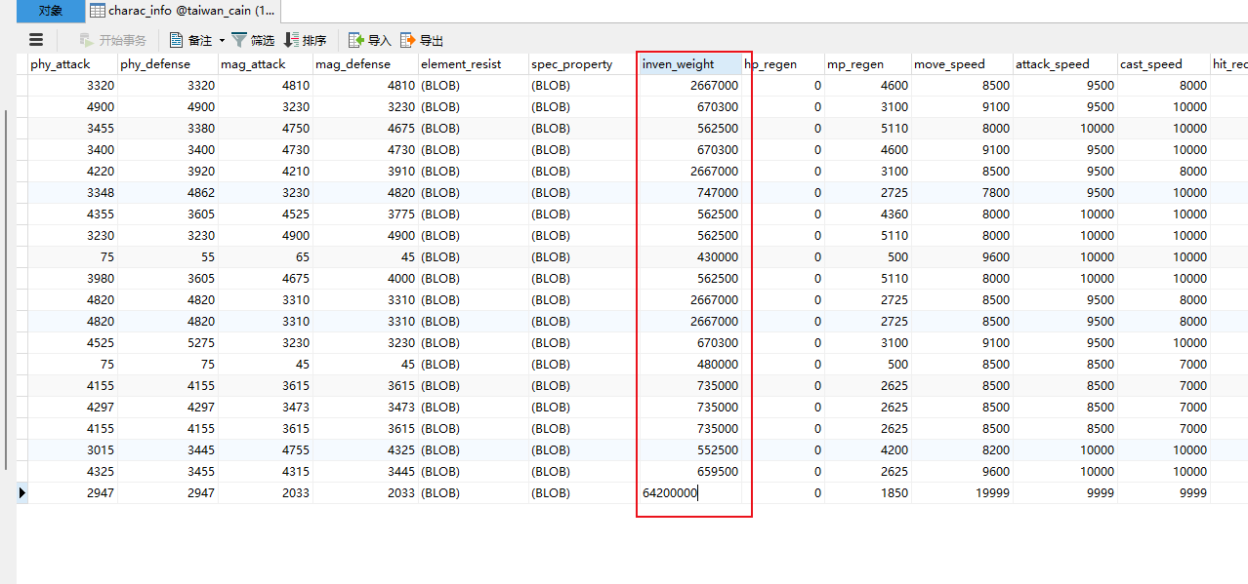
Task: Click the inven_weight column header
Action: [690, 64]
